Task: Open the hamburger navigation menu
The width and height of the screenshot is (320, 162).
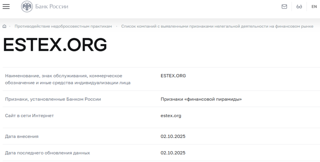Action: 6,7
